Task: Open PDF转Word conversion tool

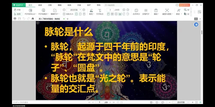Action: coord(30,12)
